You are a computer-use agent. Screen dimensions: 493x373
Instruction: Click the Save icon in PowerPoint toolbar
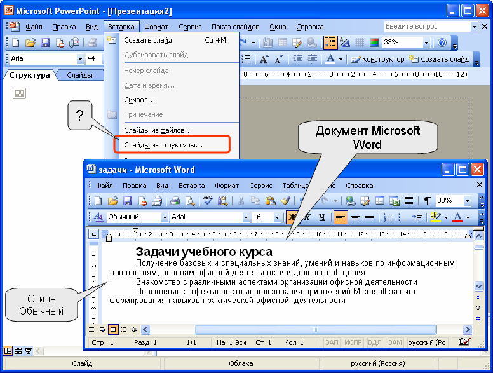[x=45, y=42]
